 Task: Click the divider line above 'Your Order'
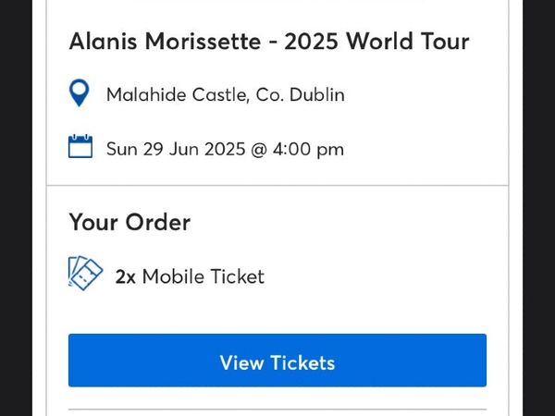(x=277, y=185)
